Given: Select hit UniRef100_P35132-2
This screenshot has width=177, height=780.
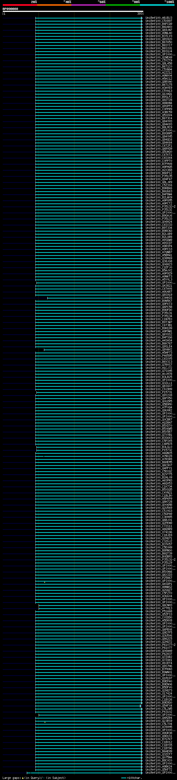Looking at the screenshot, I should tap(160, 207).
